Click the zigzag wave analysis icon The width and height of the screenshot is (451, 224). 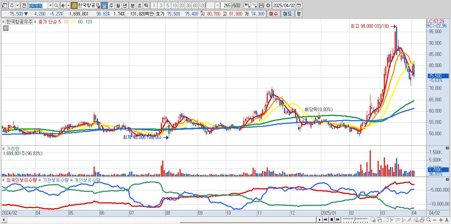(404, 220)
